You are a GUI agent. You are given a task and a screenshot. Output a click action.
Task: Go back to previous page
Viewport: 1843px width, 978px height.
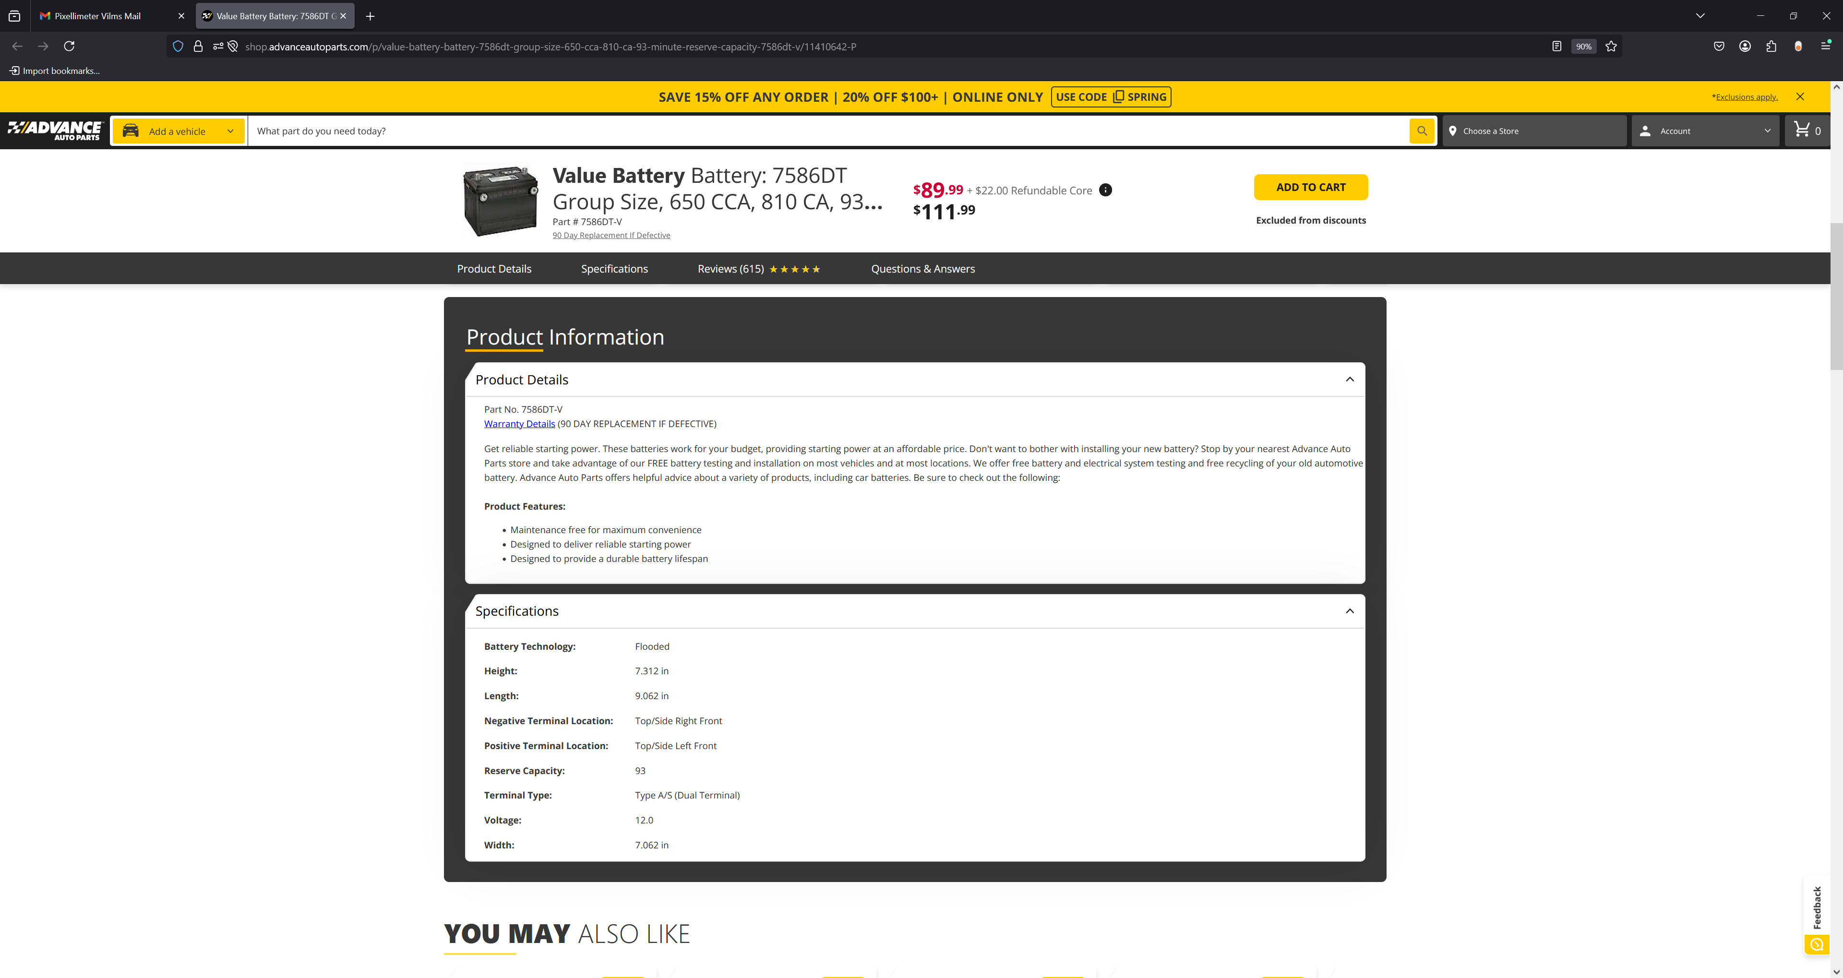pos(17,47)
